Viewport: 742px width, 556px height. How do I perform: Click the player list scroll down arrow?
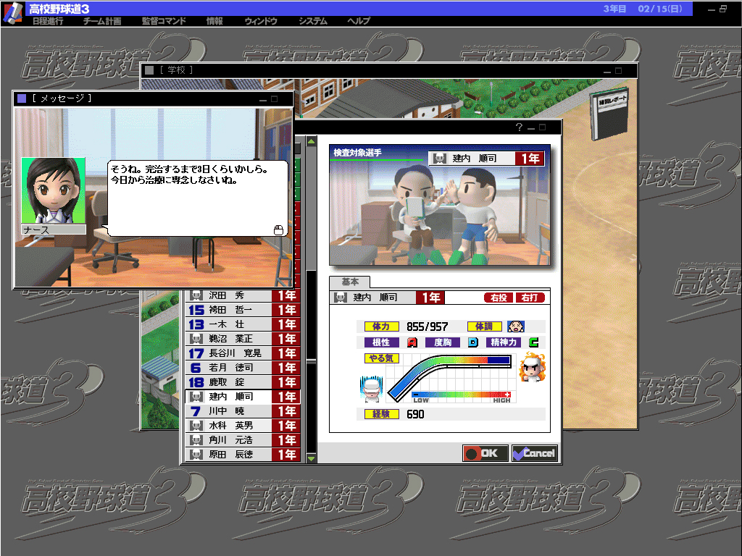[x=311, y=458]
